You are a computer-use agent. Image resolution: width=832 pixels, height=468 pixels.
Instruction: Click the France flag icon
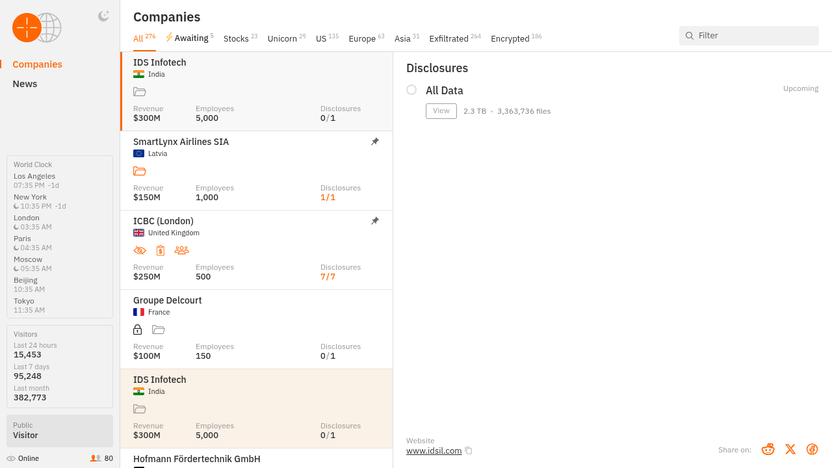point(138,312)
